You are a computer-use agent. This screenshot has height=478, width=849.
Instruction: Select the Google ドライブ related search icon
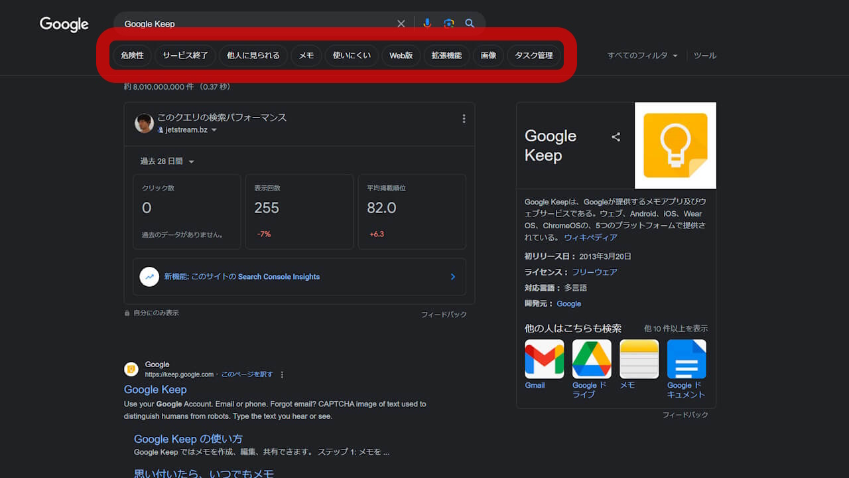(x=591, y=358)
